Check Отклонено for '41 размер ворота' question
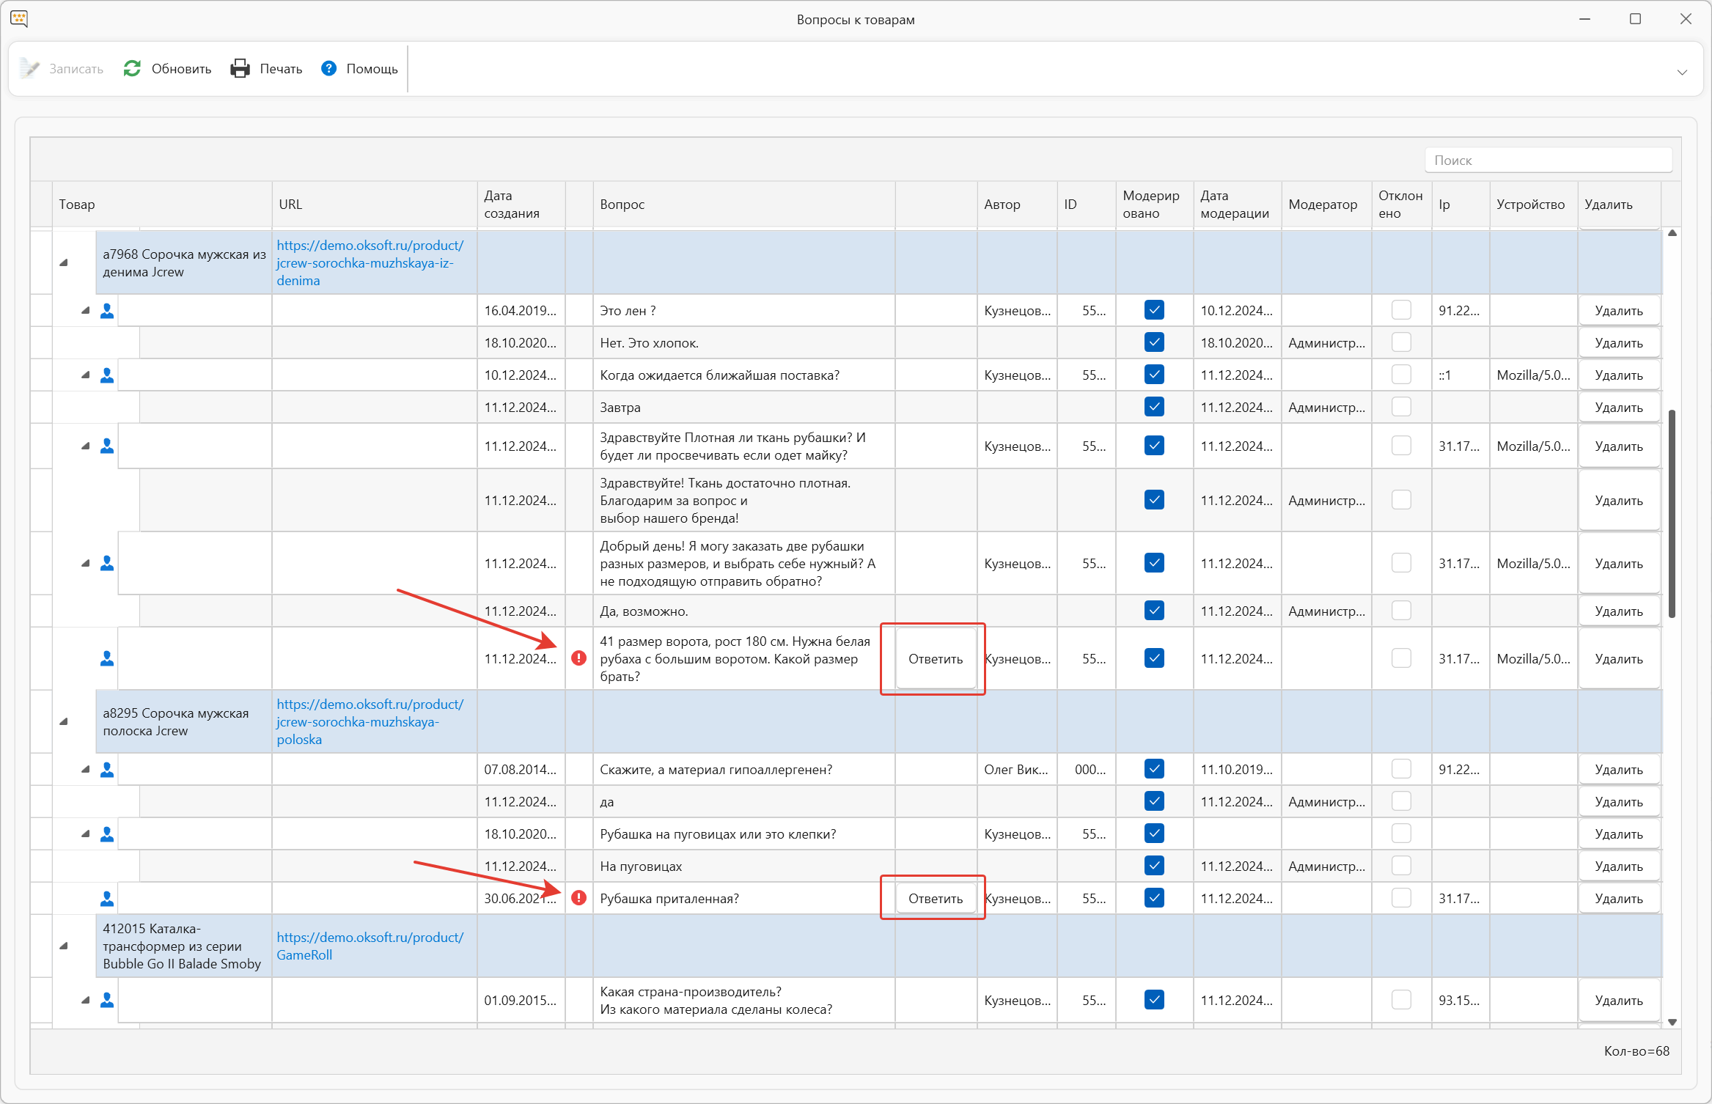The height and width of the screenshot is (1104, 1712). pos(1401,658)
